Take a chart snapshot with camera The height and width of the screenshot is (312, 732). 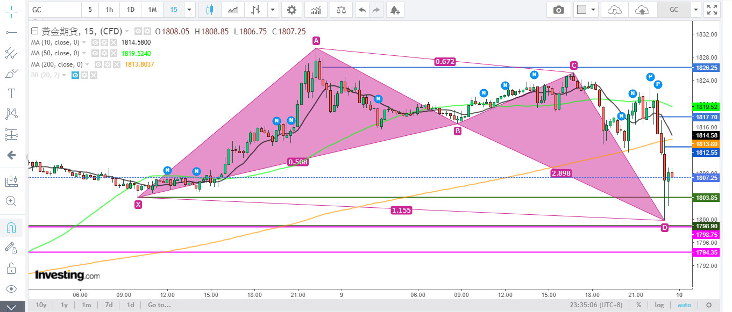pos(559,10)
